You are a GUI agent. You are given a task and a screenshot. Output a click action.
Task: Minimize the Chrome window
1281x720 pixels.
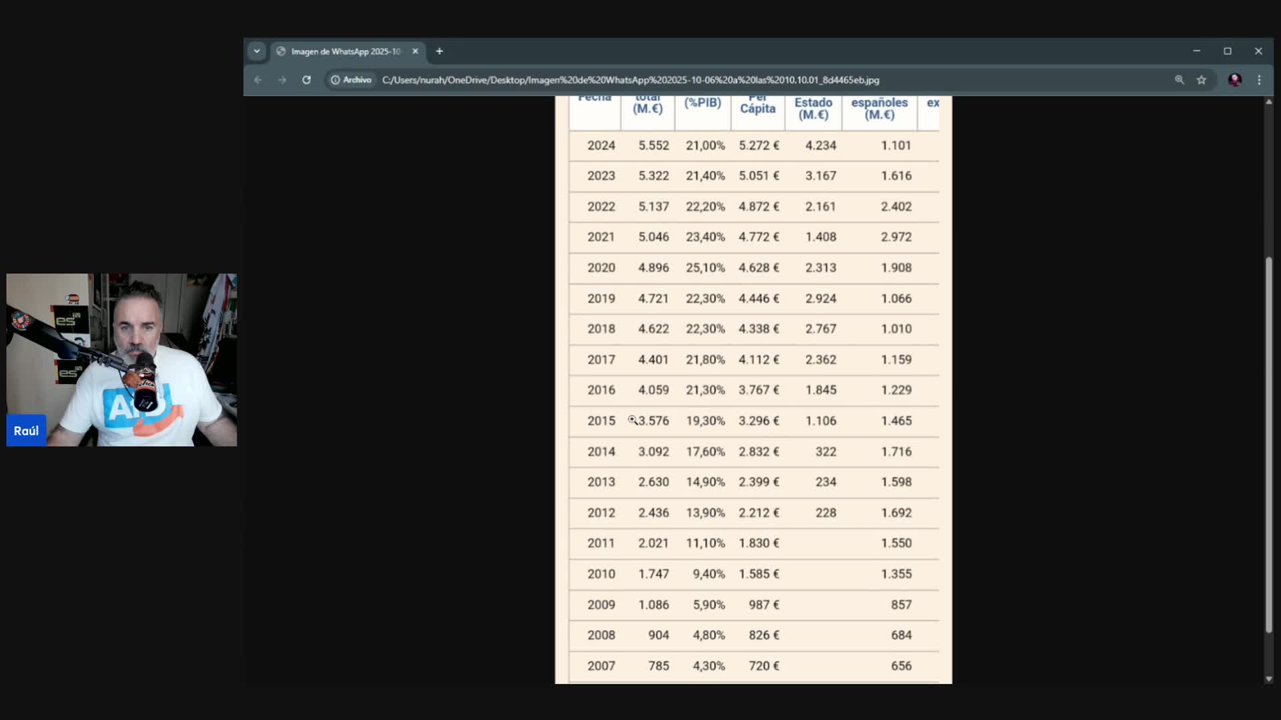click(1196, 51)
